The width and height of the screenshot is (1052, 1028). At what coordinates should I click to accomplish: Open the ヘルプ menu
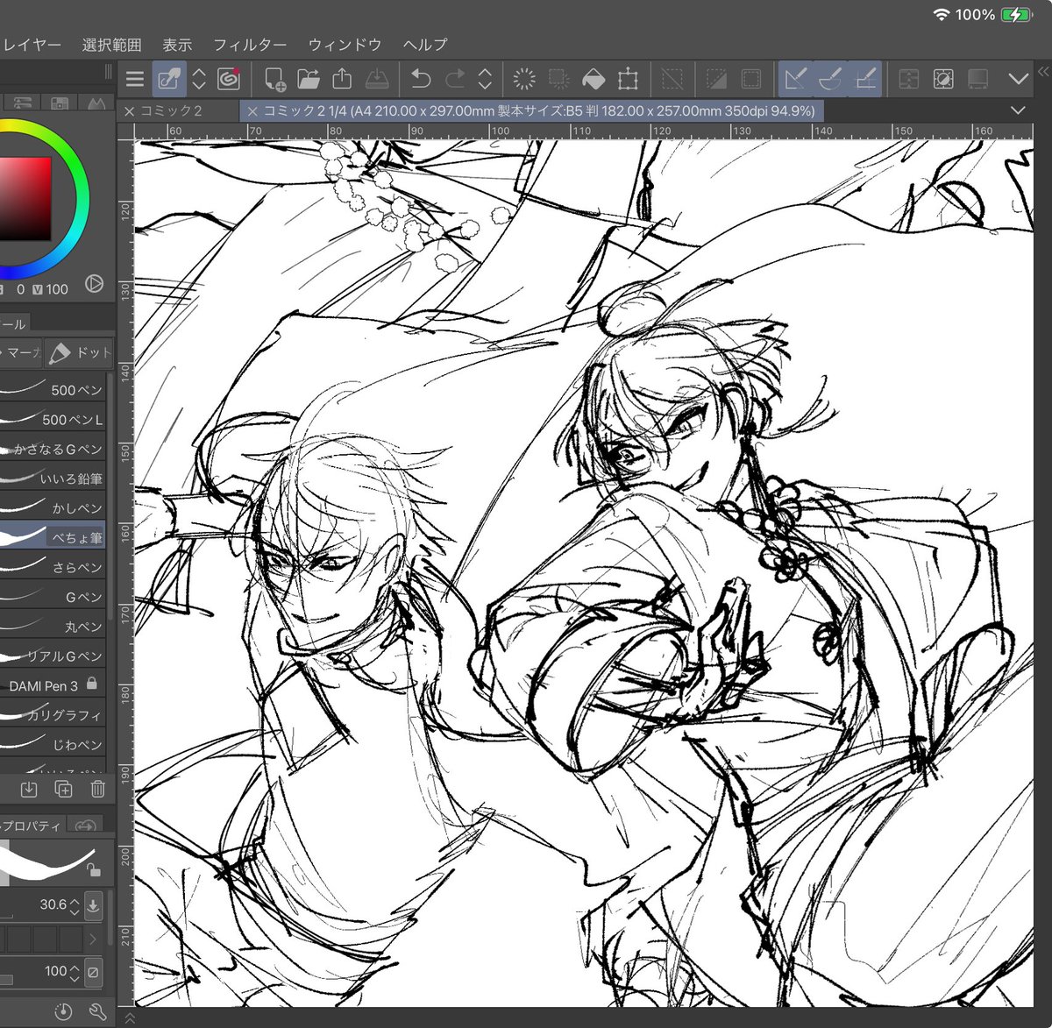[x=425, y=45]
